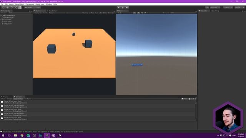Open the Help menu
Image resolution: width=246 pixels, height=138 pixels.
click(55, 4)
